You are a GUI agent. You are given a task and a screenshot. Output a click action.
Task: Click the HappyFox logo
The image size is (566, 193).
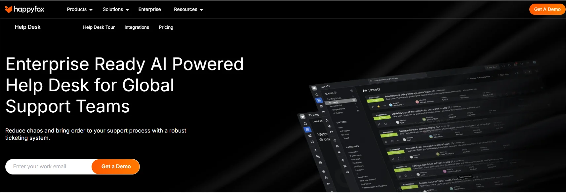coord(25,9)
